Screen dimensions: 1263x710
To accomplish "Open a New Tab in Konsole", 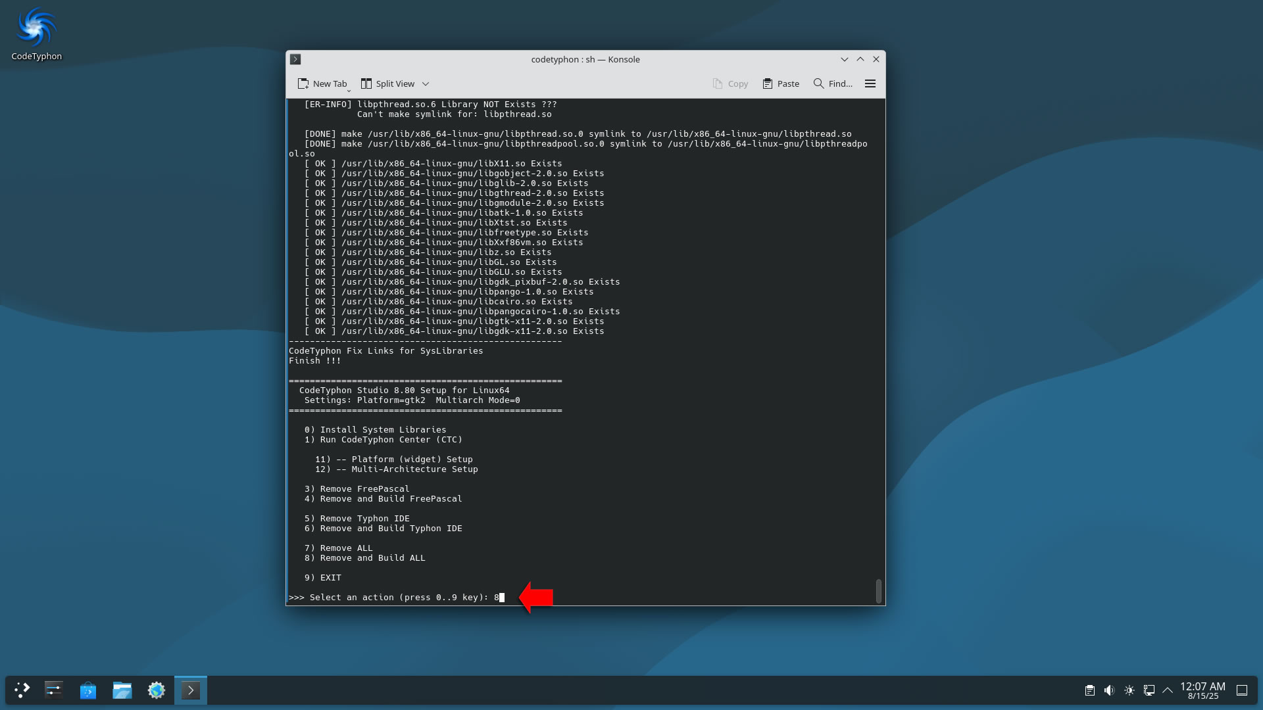I will coord(322,83).
